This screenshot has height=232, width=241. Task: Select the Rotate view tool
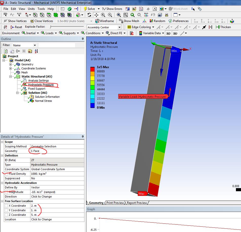point(89,15)
